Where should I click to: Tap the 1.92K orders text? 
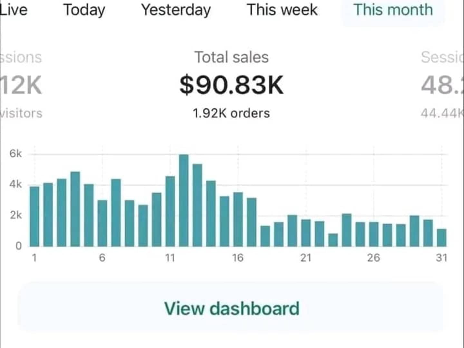231,113
